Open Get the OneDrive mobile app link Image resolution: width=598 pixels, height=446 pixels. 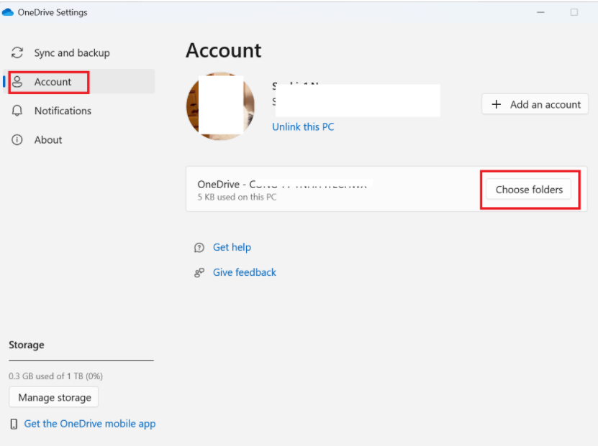click(x=90, y=424)
